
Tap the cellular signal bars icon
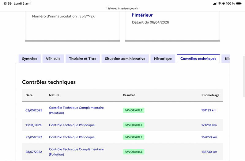(215, 3)
